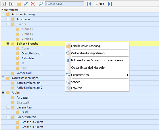Click the navigate back arrow icon
The image size is (159, 130).
tap(4, 4)
